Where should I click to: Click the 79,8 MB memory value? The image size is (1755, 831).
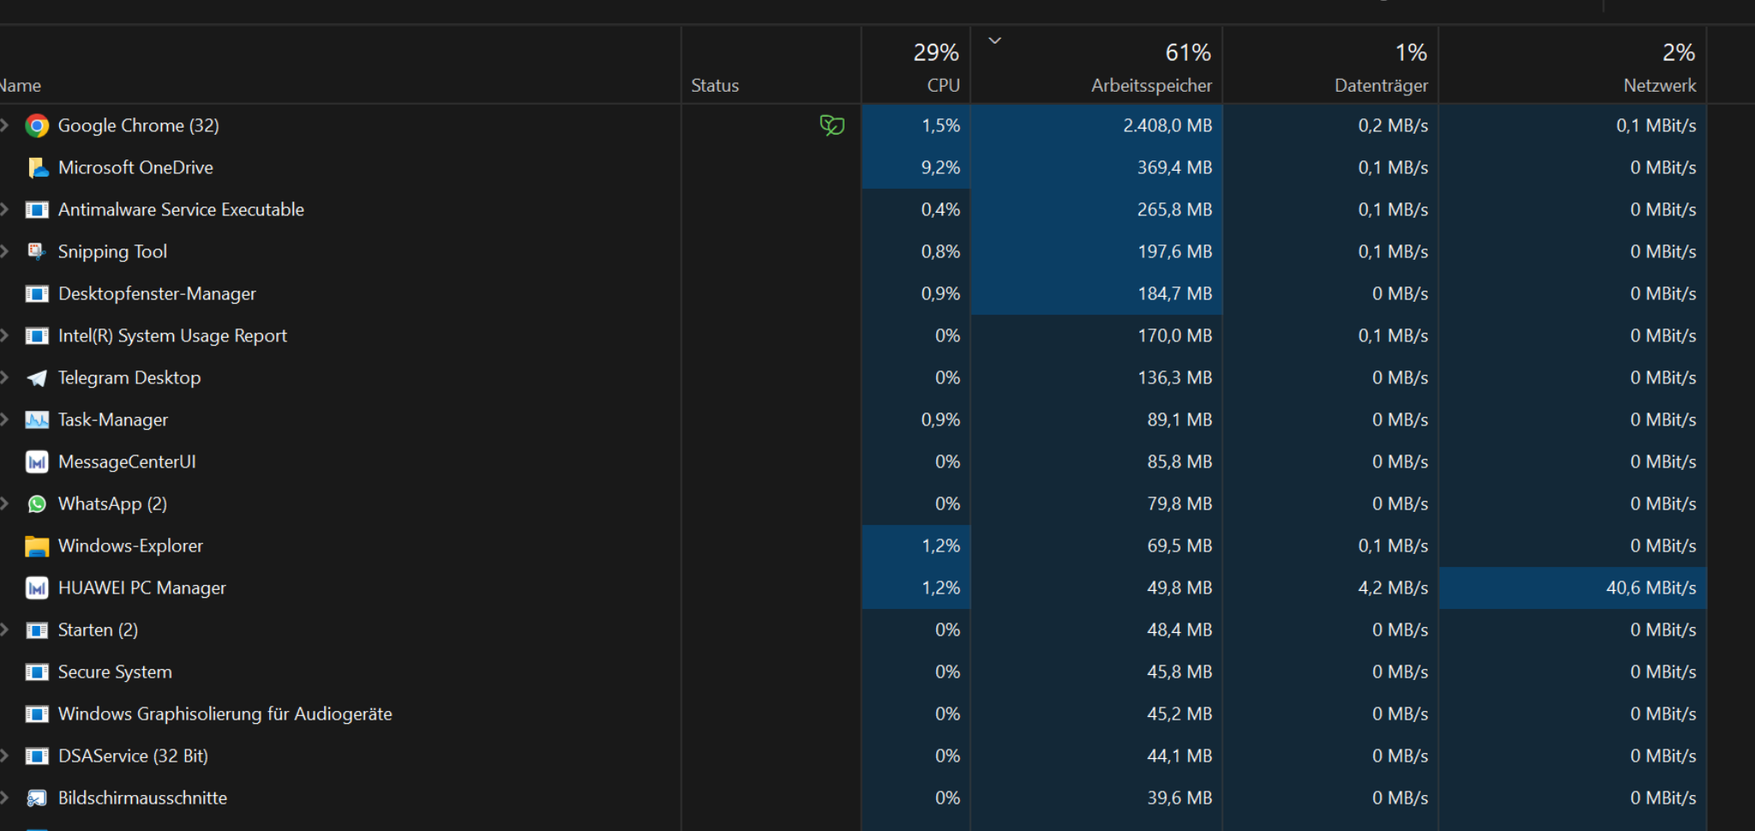[1180, 503]
